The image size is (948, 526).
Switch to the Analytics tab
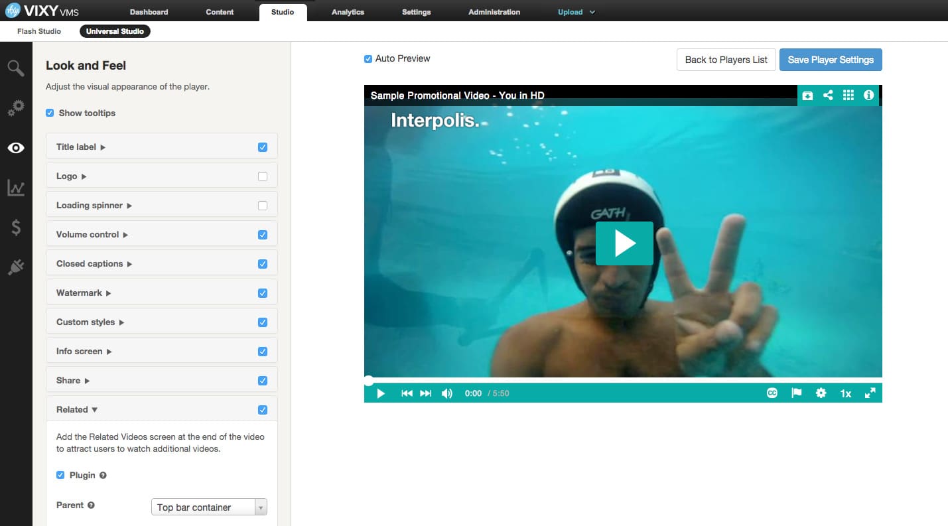348,12
